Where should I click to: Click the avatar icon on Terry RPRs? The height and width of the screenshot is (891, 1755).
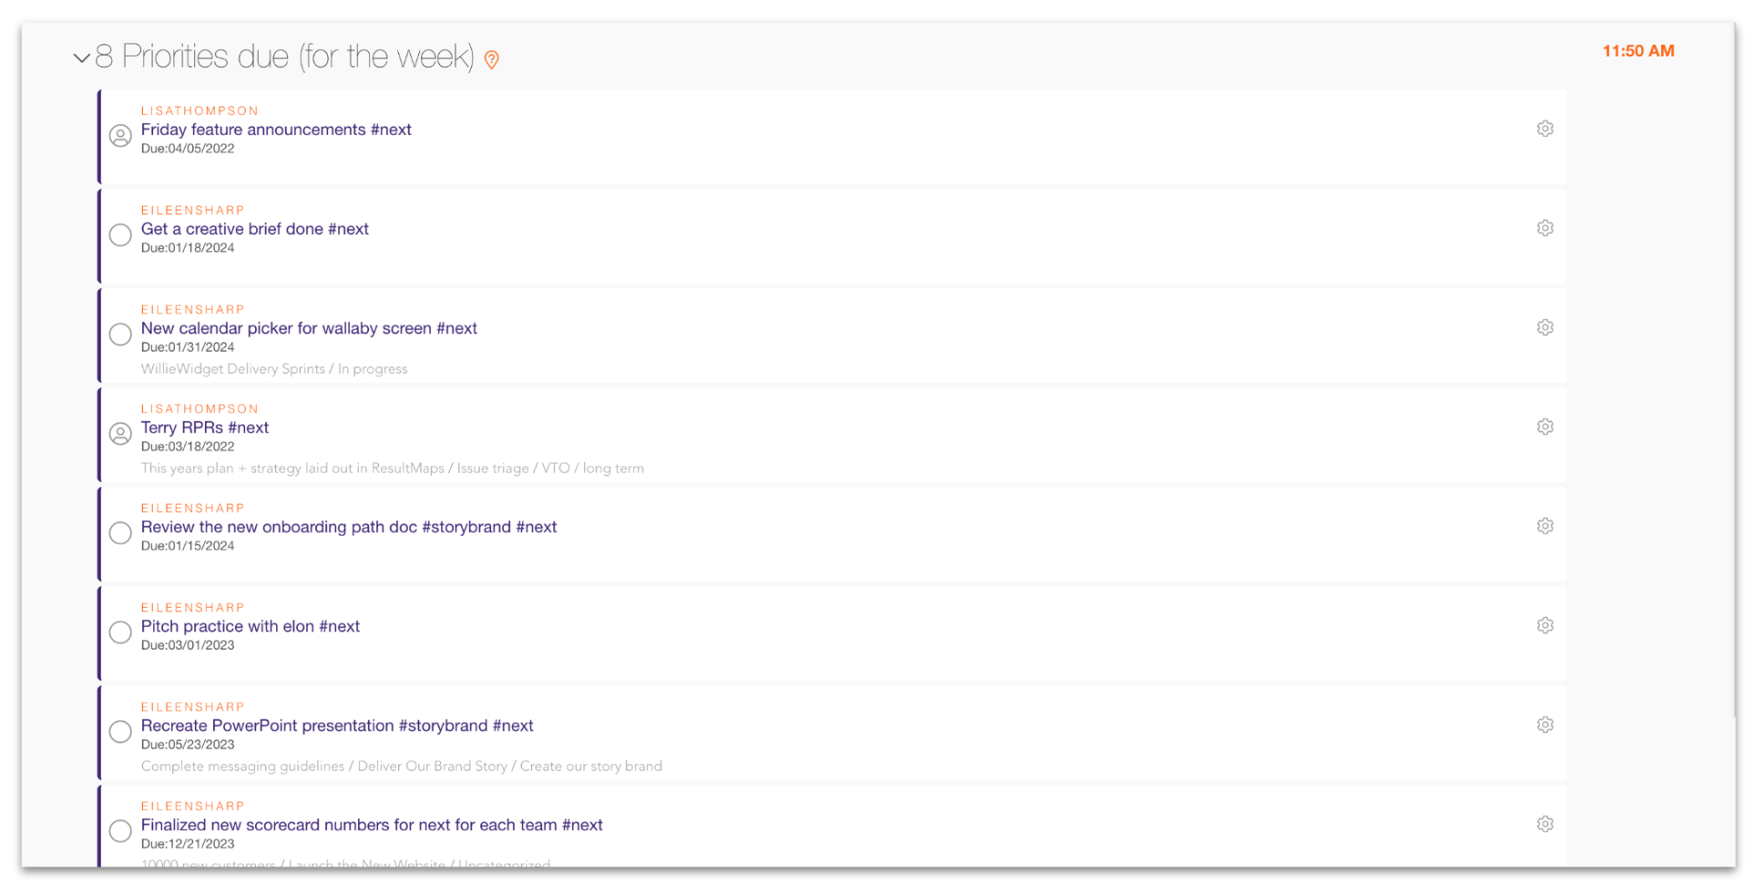pos(120,434)
